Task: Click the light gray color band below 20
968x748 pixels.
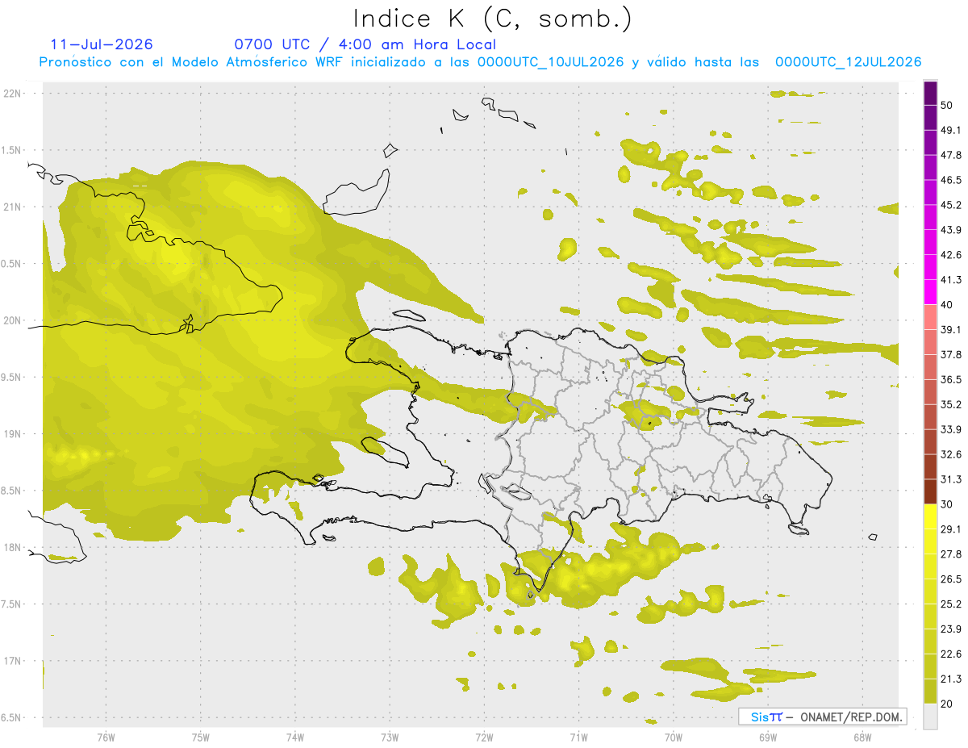Action: 931,717
